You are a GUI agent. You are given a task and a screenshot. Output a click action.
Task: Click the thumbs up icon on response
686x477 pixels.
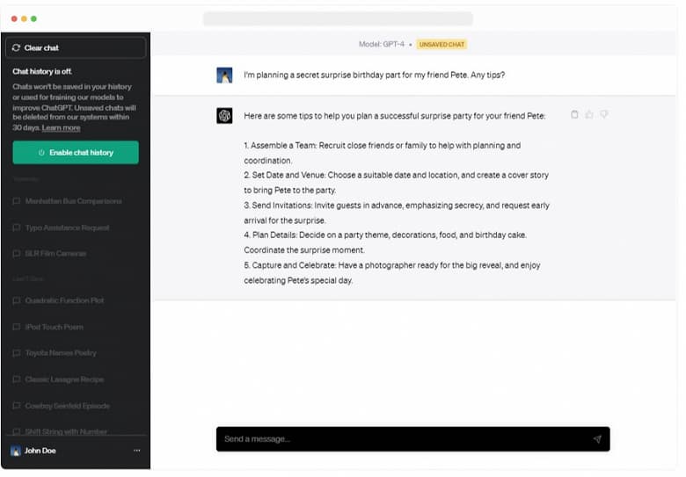589,114
